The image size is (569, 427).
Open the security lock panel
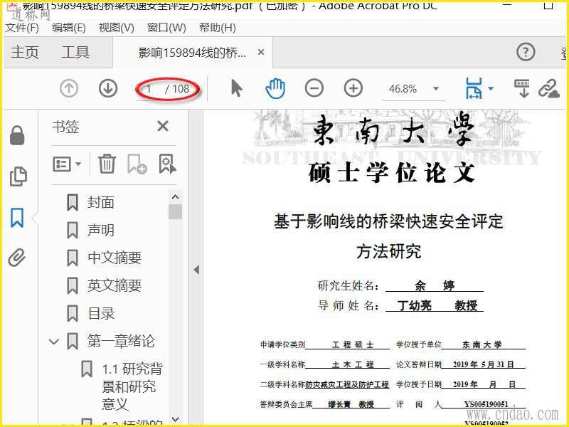pos(17,135)
